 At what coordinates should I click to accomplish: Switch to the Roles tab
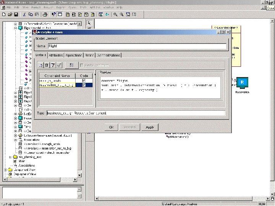click(89, 55)
